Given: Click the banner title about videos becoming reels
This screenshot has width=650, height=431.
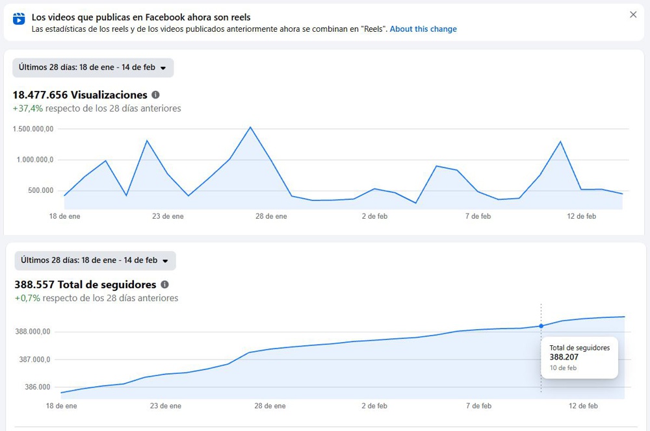Looking at the screenshot, I should point(141,18).
